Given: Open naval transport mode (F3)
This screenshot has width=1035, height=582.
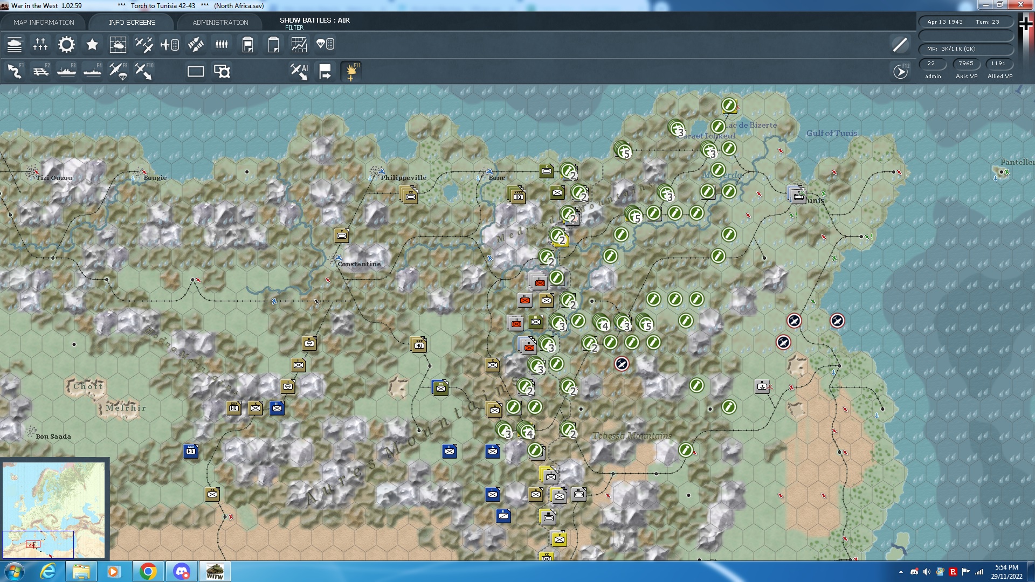Looking at the screenshot, I should [x=66, y=71].
